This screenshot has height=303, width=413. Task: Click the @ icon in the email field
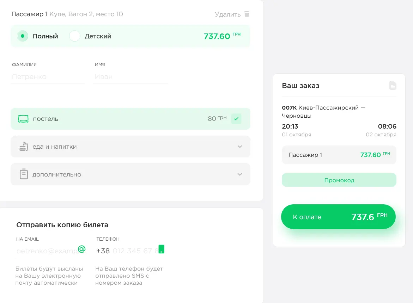click(x=82, y=249)
